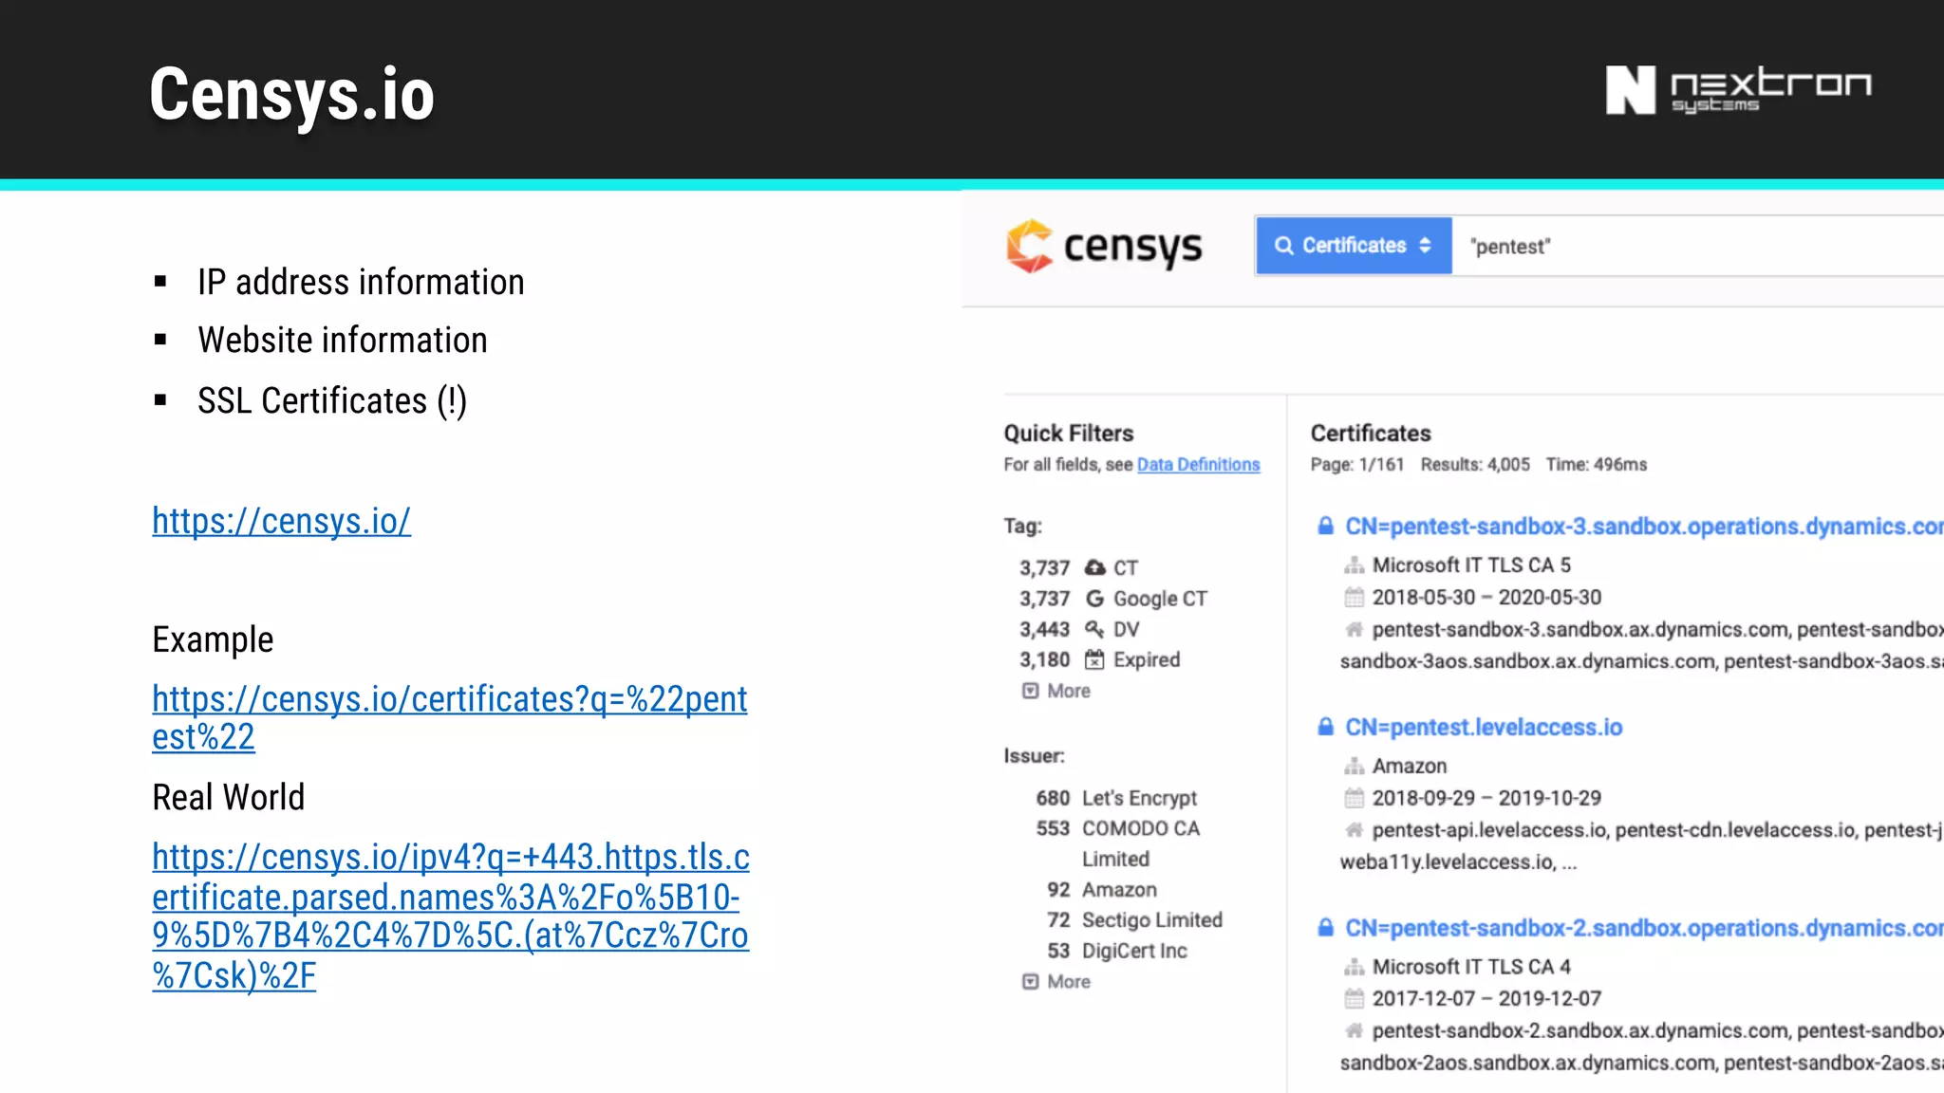Click the 3,180 count beside Expired
Image resolution: width=1944 pixels, height=1093 pixels.
1044,660
